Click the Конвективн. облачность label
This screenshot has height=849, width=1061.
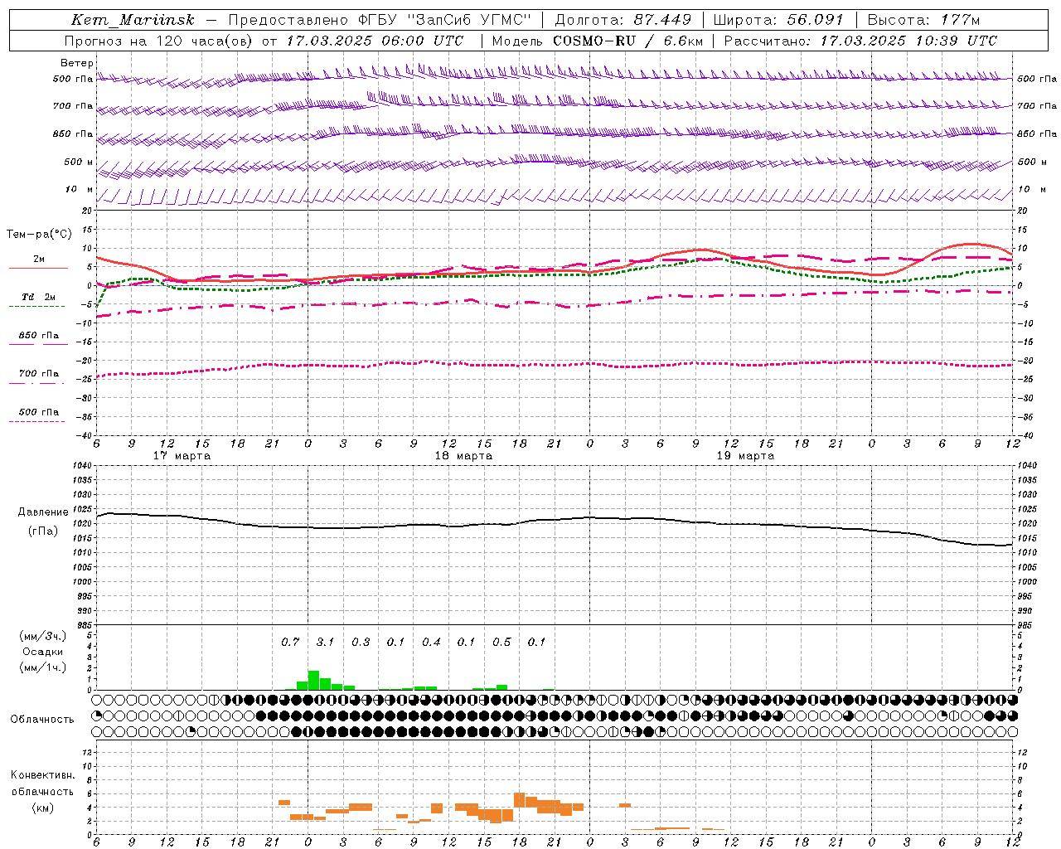coord(42,783)
